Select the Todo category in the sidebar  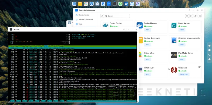click(x=80, y=24)
